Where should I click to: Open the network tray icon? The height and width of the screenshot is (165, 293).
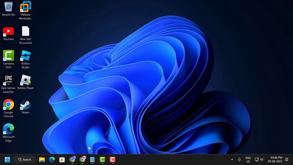[x=257, y=159]
